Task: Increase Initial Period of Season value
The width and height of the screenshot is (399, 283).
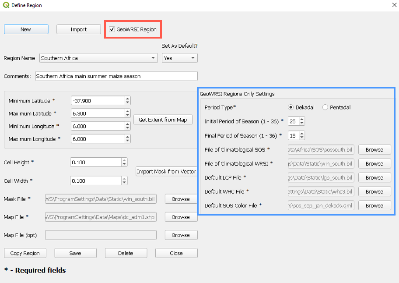Action: click(x=302, y=119)
